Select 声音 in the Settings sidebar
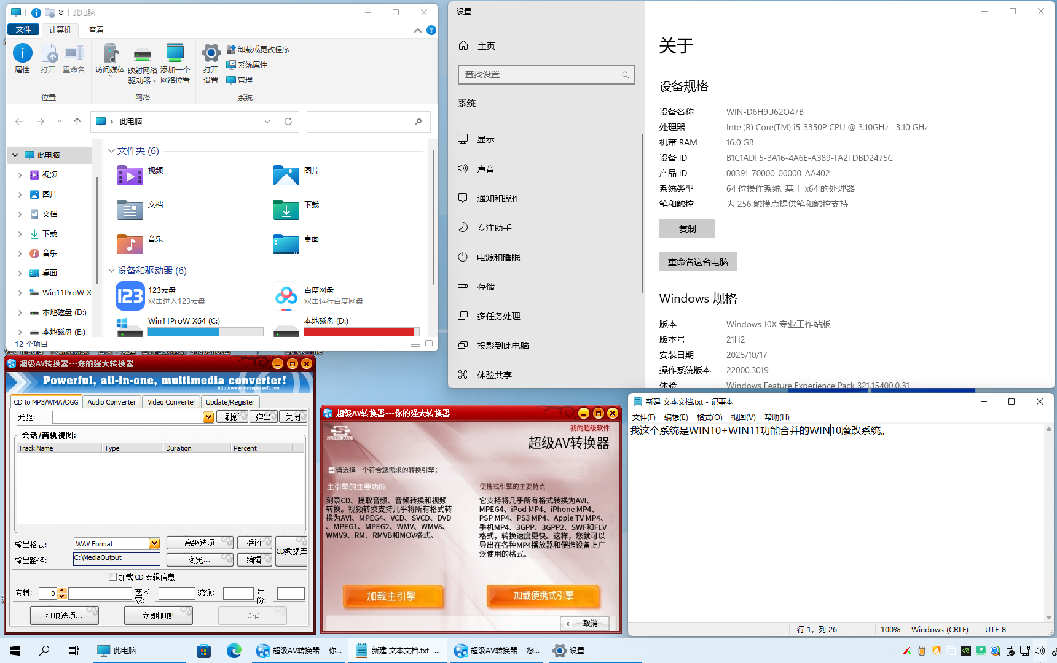The width and height of the screenshot is (1057, 663). (x=485, y=168)
